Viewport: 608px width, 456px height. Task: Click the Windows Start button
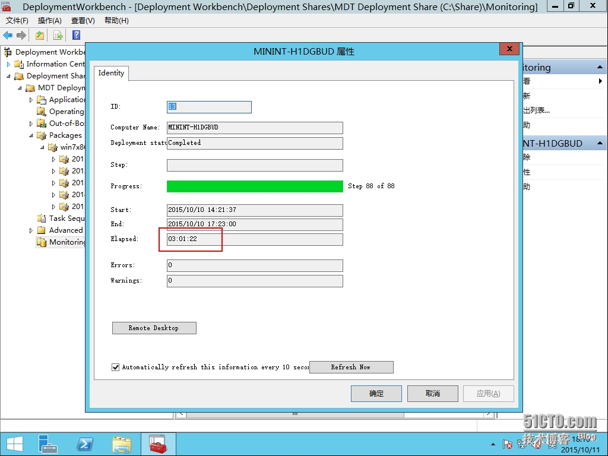point(15,444)
